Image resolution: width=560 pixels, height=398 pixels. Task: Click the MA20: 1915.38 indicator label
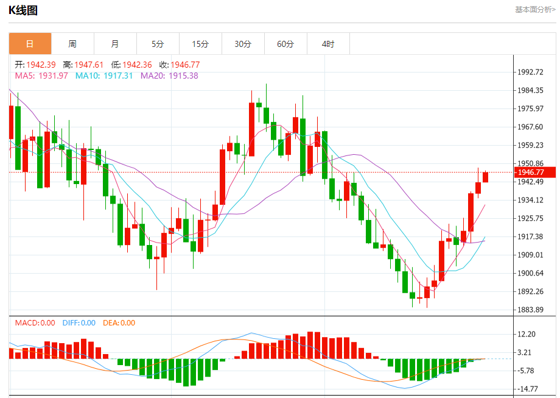169,76
